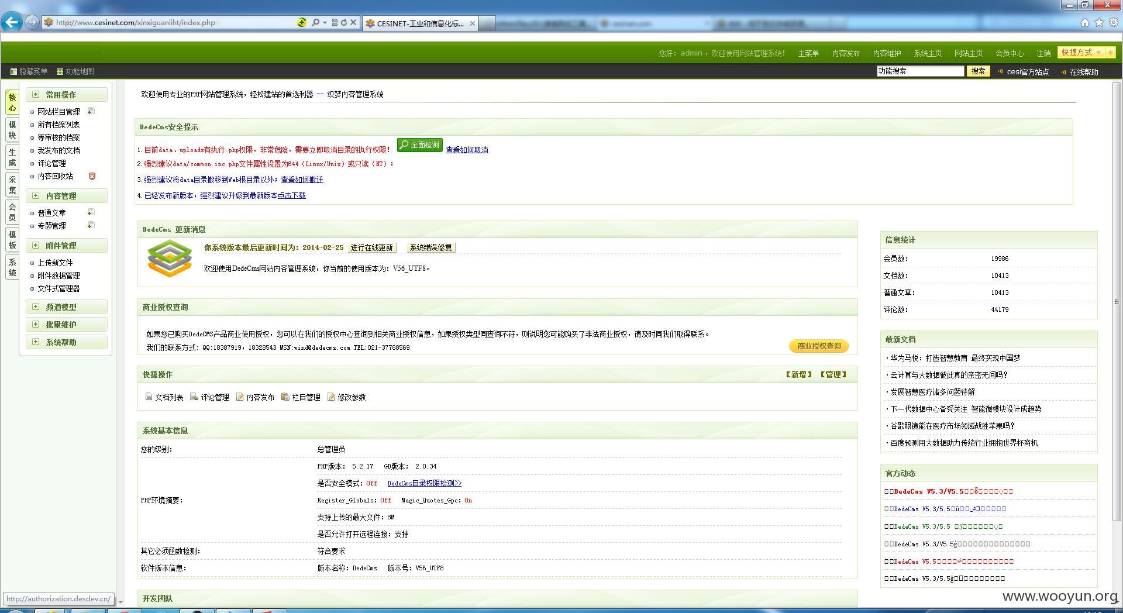Image resolution: width=1123 pixels, height=613 pixels.
Task: Click the yellow 搜索 button
Action: 978,71
